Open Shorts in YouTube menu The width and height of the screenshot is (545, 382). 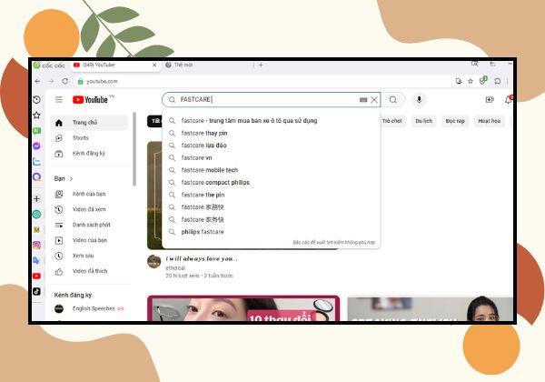coord(89,138)
